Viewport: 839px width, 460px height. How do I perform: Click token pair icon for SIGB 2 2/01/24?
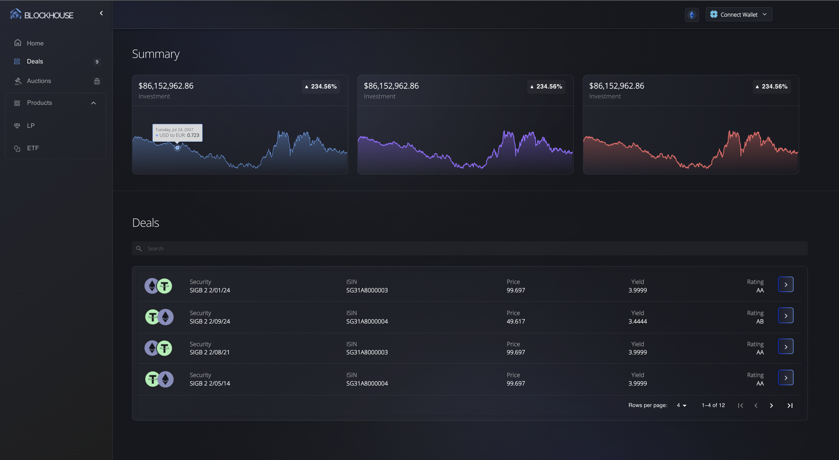[158, 286]
